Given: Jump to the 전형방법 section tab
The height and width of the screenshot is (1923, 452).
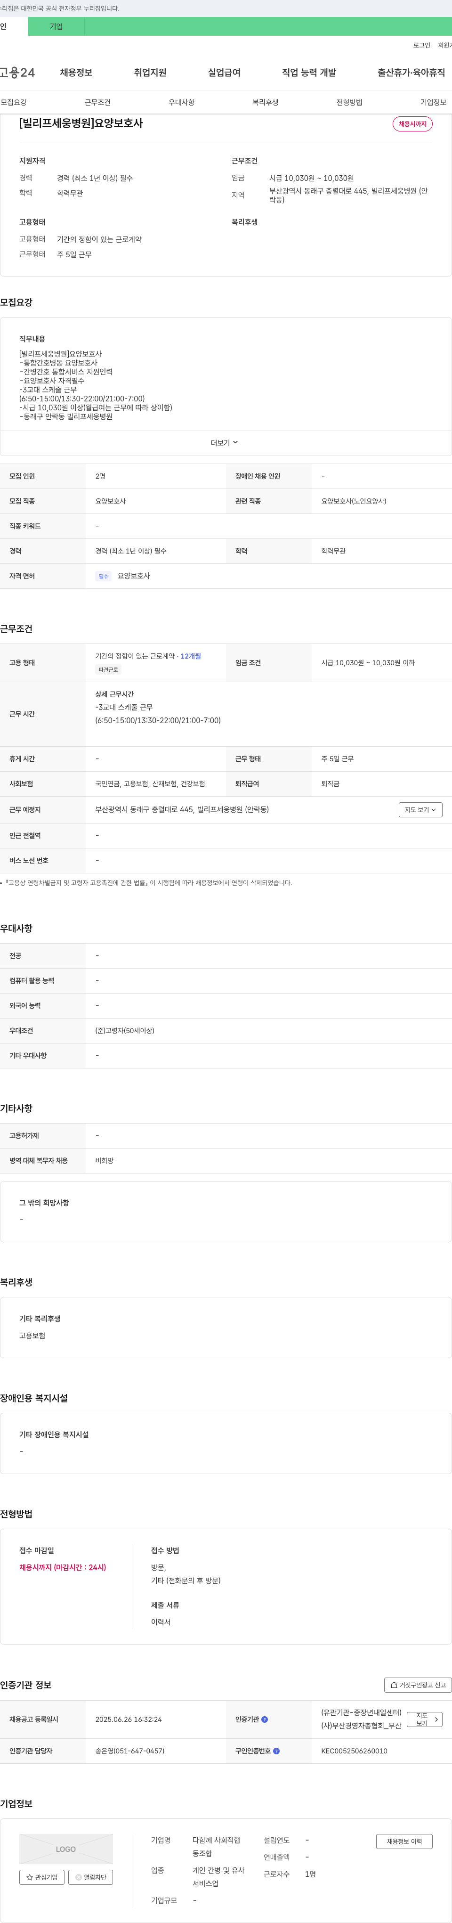Looking at the screenshot, I should point(349,102).
